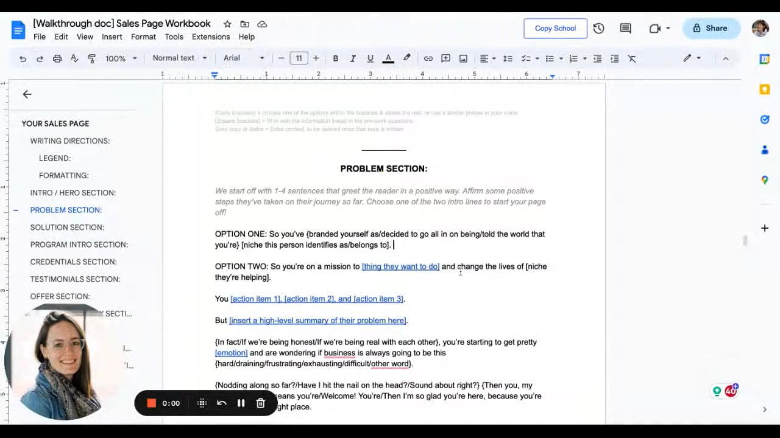
Task: Click the Insert link icon
Action: point(428,58)
